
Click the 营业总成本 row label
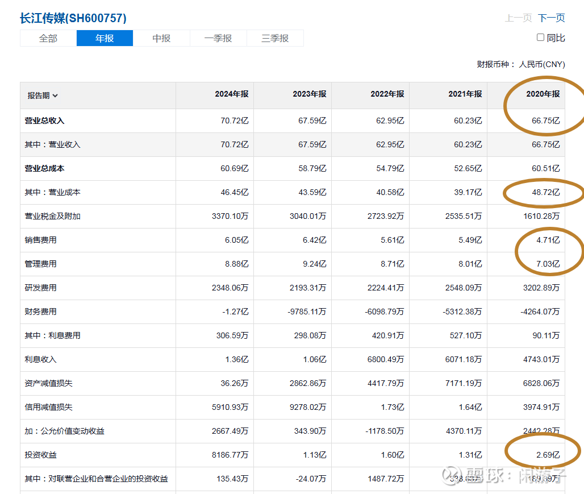click(x=44, y=168)
